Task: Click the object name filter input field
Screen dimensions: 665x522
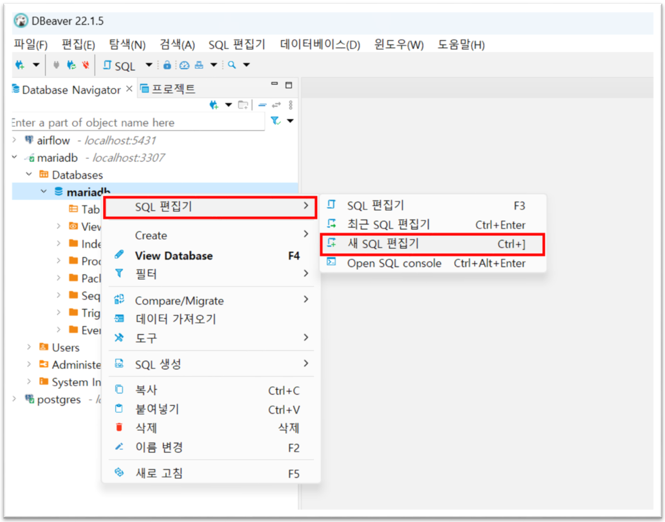Action: tap(138, 122)
